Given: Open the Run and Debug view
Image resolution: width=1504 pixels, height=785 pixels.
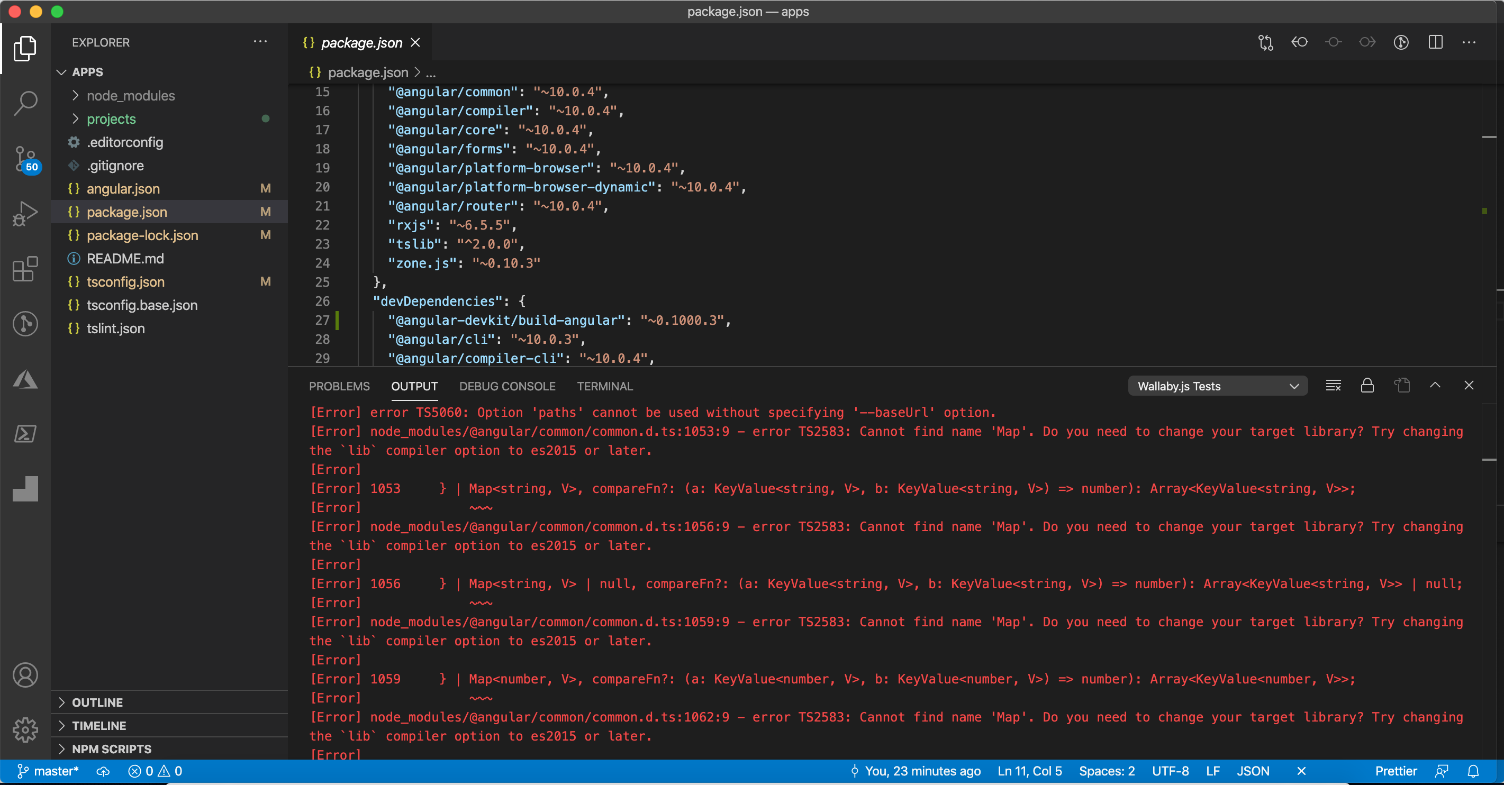Looking at the screenshot, I should coord(25,214).
